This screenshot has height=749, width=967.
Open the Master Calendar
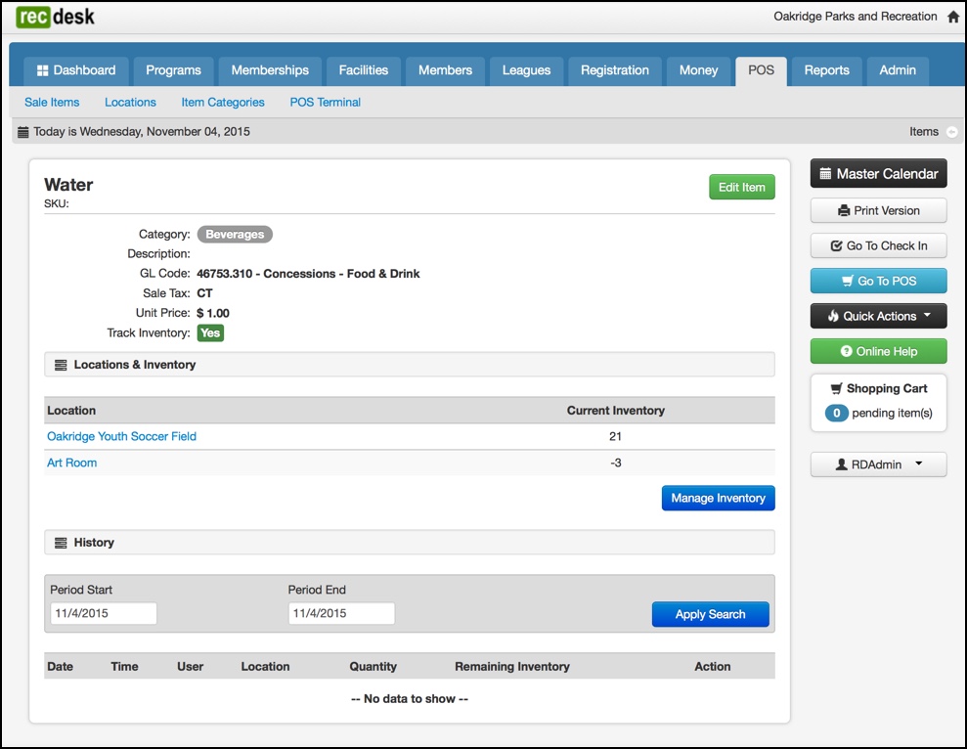pyautogui.click(x=879, y=174)
